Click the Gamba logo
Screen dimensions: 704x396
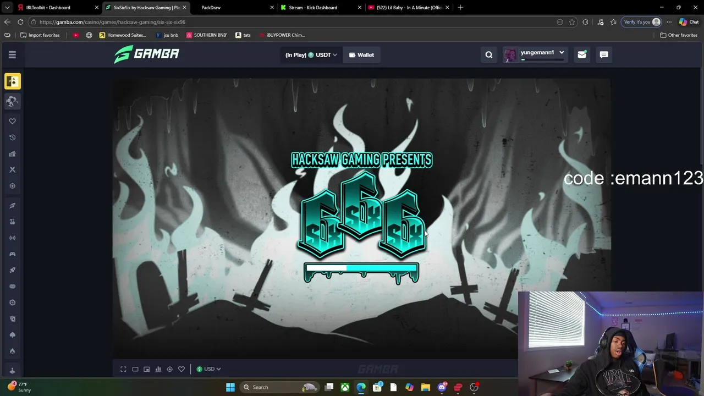(146, 54)
